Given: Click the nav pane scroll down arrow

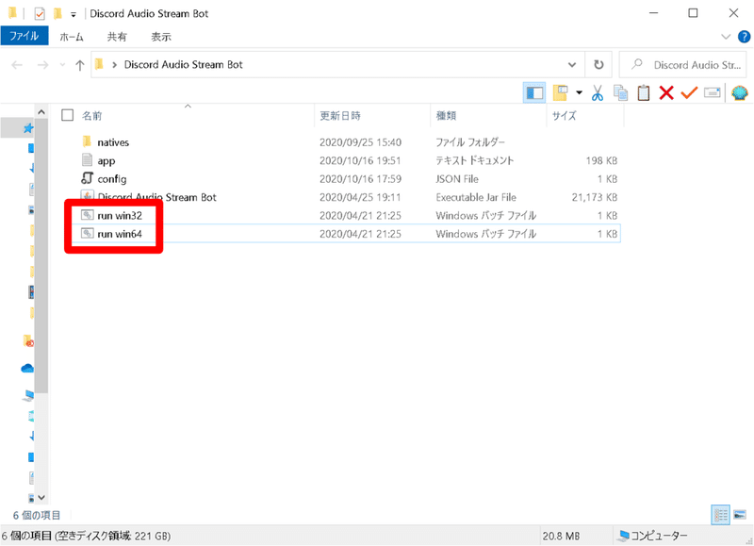Looking at the screenshot, I should (41, 497).
